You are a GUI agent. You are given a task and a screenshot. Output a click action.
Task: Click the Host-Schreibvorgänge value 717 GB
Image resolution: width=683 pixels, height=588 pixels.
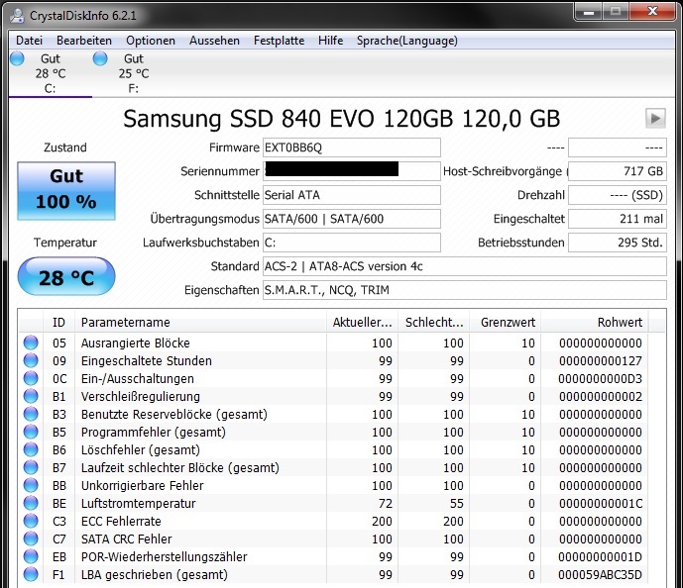point(618,171)
